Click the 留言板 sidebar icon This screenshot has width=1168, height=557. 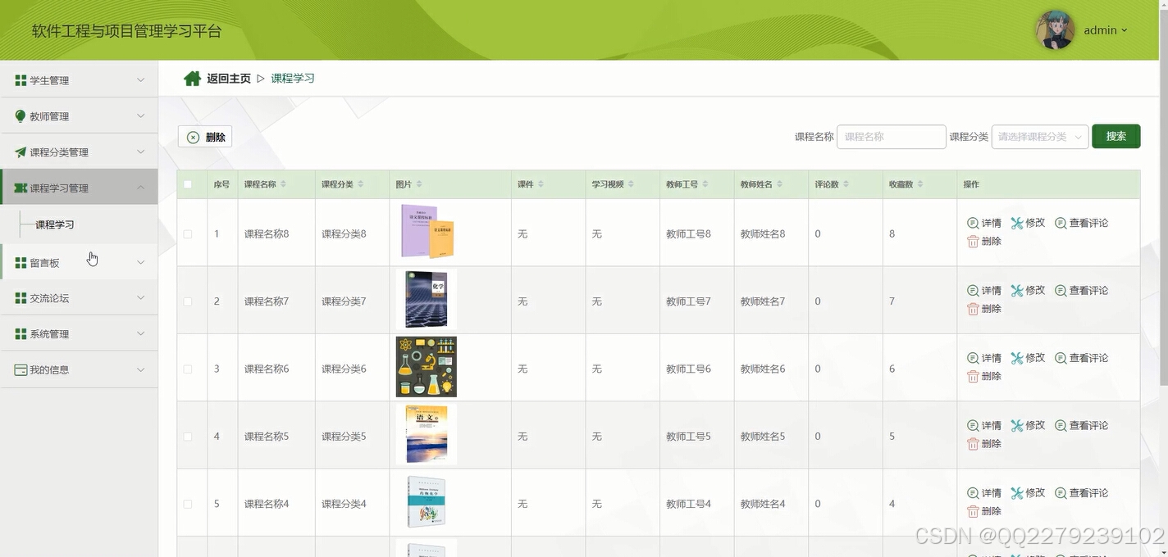20,262
